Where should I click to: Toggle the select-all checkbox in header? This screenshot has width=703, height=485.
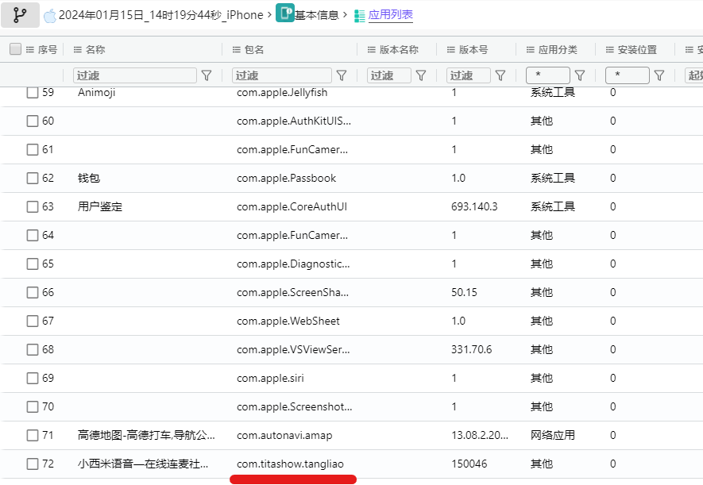point(16,48)
